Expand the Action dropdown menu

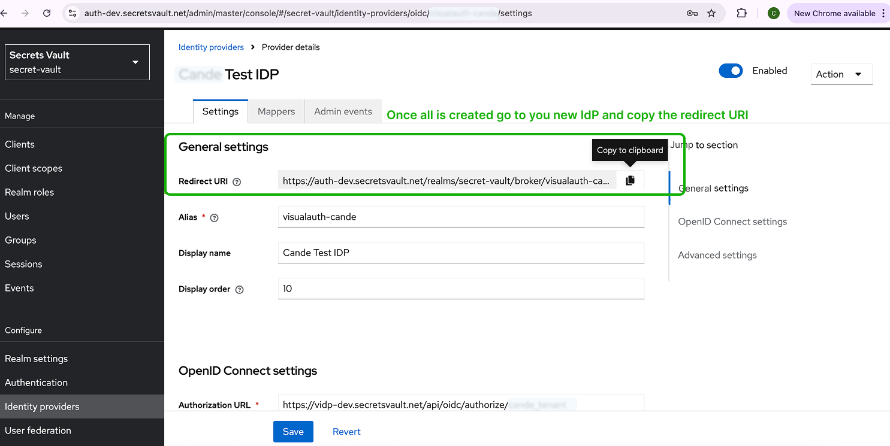click(841, 74)
